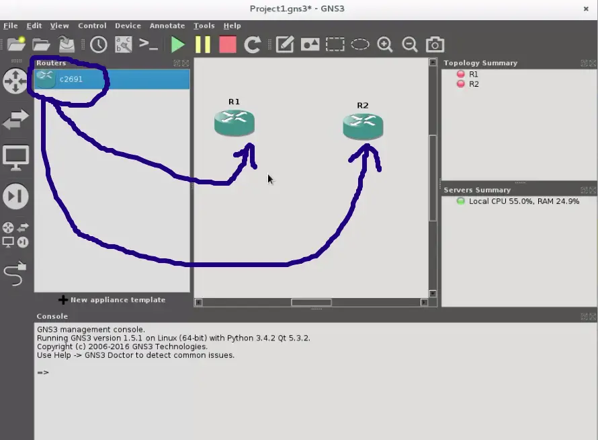Select router R1 on the canvas
The height and width of the screenshot is (440, 598).
[234, 123]
